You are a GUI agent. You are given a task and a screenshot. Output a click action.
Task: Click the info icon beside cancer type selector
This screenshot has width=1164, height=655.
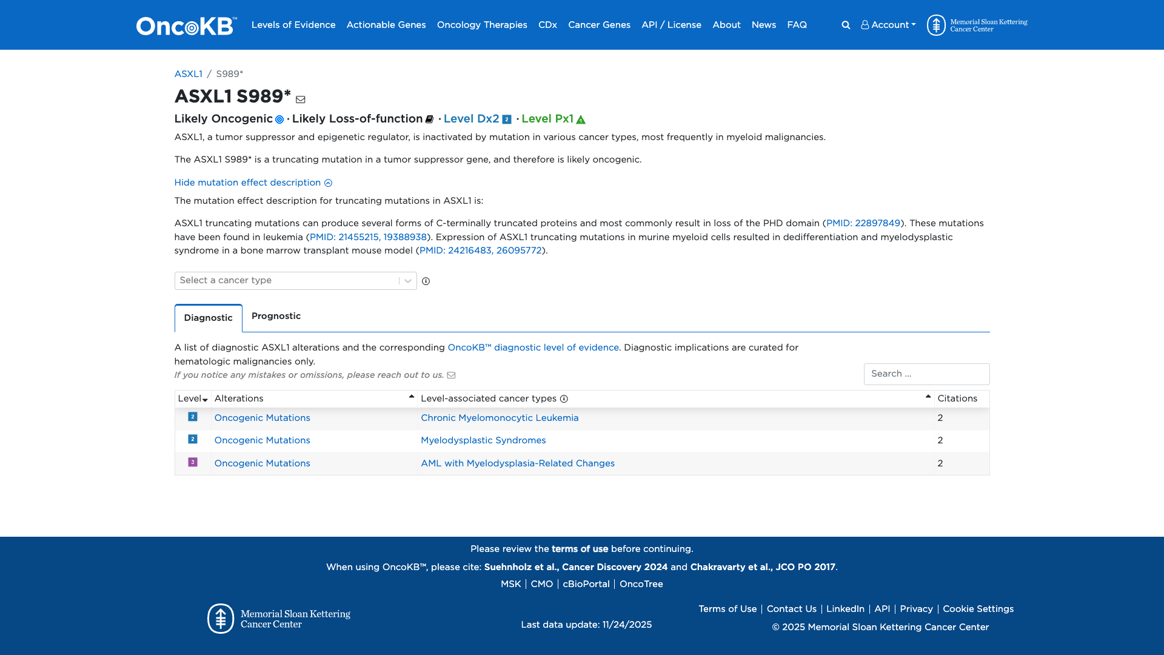[x=426, y=281]
